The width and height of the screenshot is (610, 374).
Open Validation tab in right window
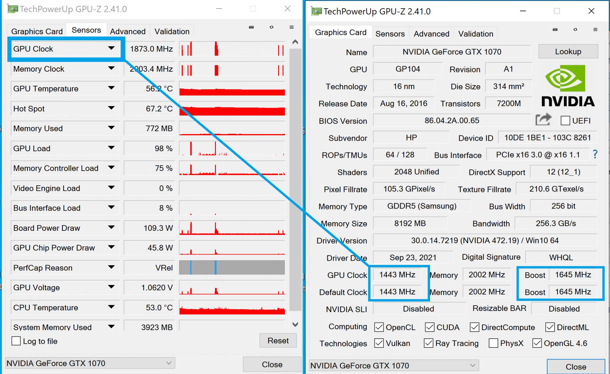click(476, 34)
